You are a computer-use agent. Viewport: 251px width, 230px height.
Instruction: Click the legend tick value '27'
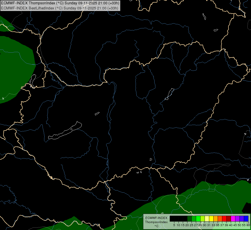196,225
